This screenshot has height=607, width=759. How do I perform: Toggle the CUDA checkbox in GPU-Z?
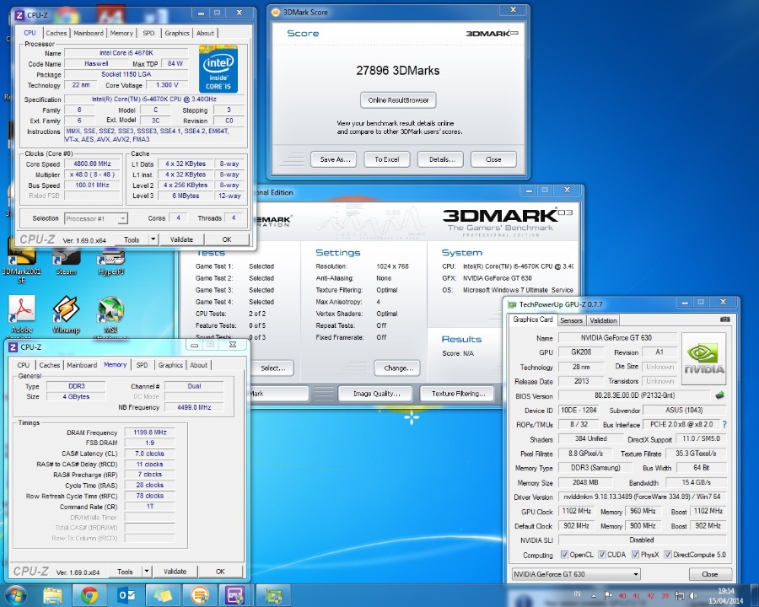tap(601, 555)
